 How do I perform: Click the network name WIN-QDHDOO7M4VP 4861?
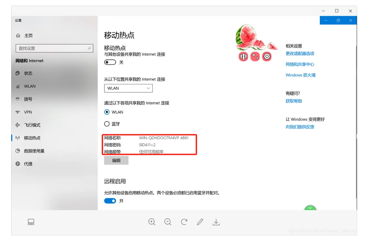tap(164, 138)
